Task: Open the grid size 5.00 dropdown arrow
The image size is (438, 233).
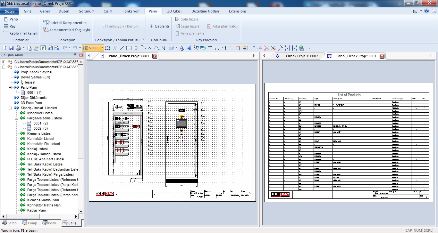Action: click(x=102, y=48)
